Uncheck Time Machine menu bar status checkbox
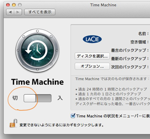This screenshot has width=150, height=139. 73,116
